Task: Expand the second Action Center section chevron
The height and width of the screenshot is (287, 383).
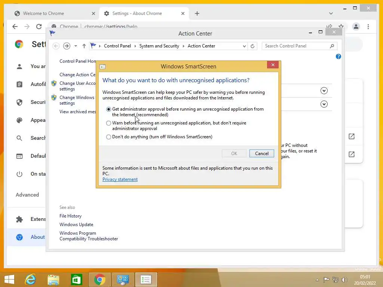Action: point(324,104)
